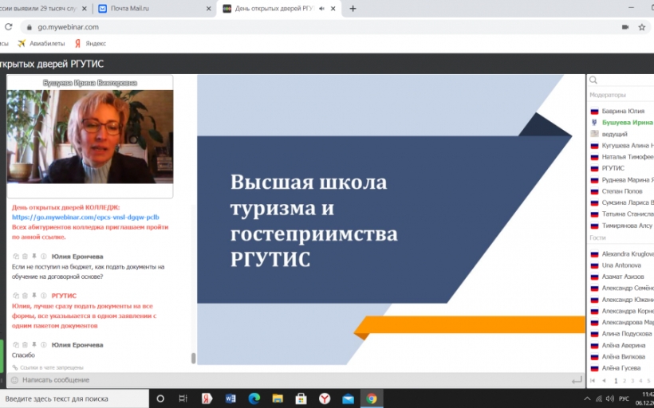The width and height of the screenshot is (654, 408).
Task: Open File Explorer from the taskbar
Action: [x=278, y=398]
